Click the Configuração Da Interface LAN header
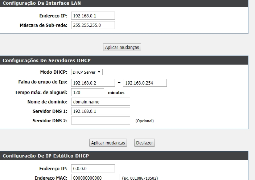 tap(42, 3)
